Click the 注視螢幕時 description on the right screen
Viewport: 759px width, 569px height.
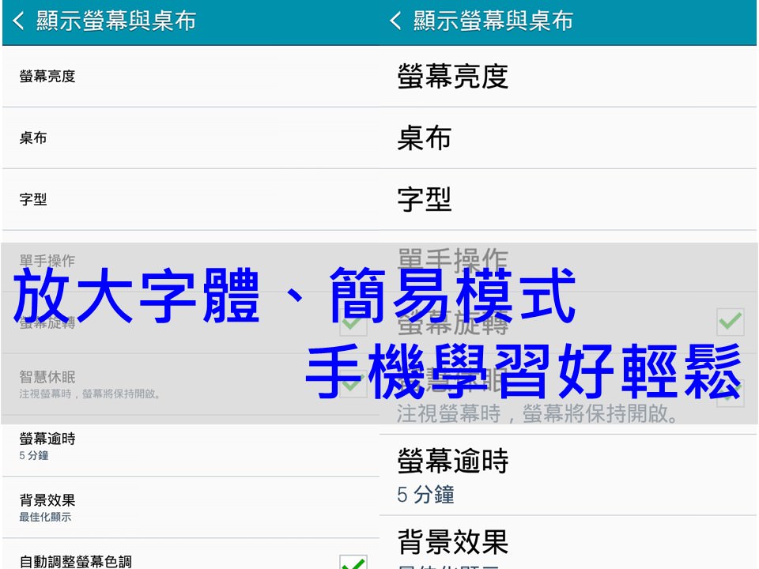[538, 413]
